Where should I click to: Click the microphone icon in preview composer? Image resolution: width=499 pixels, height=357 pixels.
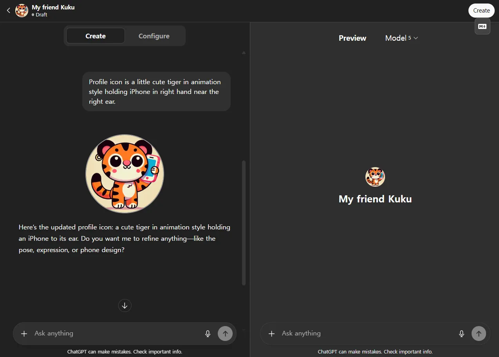tap(461, 334)
